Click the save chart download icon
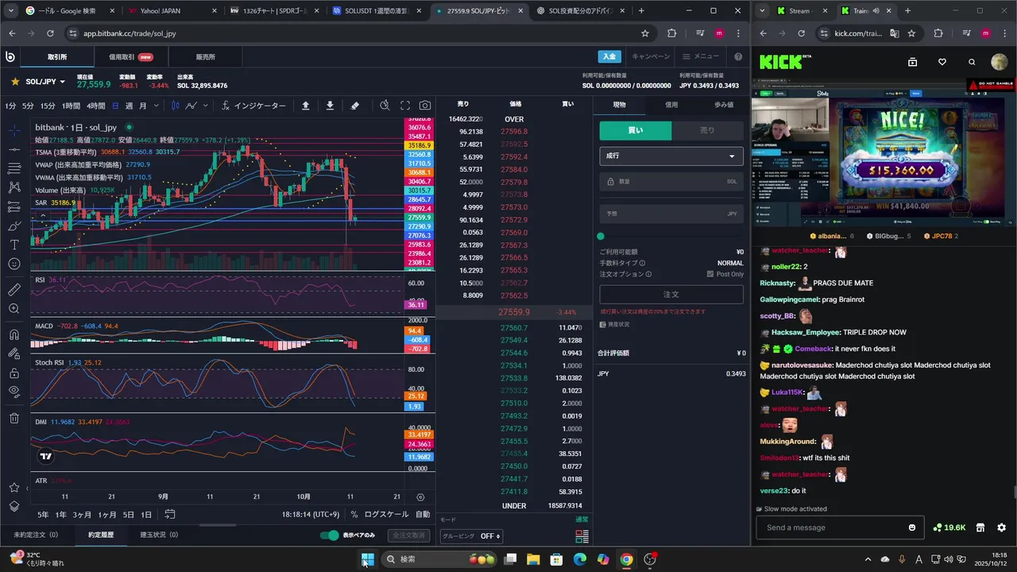The width and height of the screenshot is (1017, 572). point(330,106)
